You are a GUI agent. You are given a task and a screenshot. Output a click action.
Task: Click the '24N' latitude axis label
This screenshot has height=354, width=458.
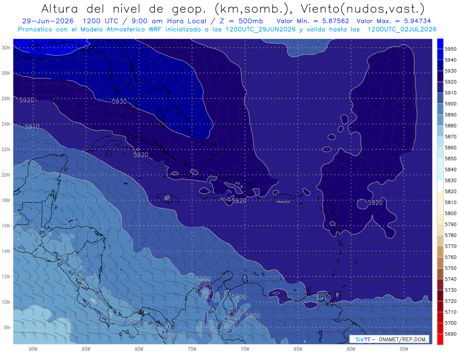coord(6,124)
